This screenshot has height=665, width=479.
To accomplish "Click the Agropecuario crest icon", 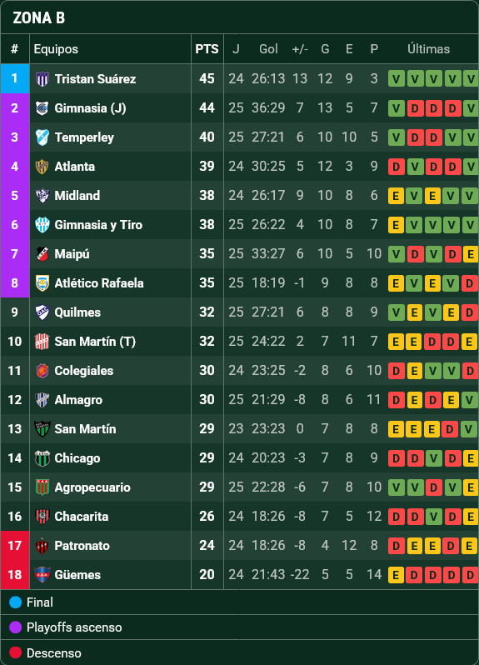I will click(42, 487).
